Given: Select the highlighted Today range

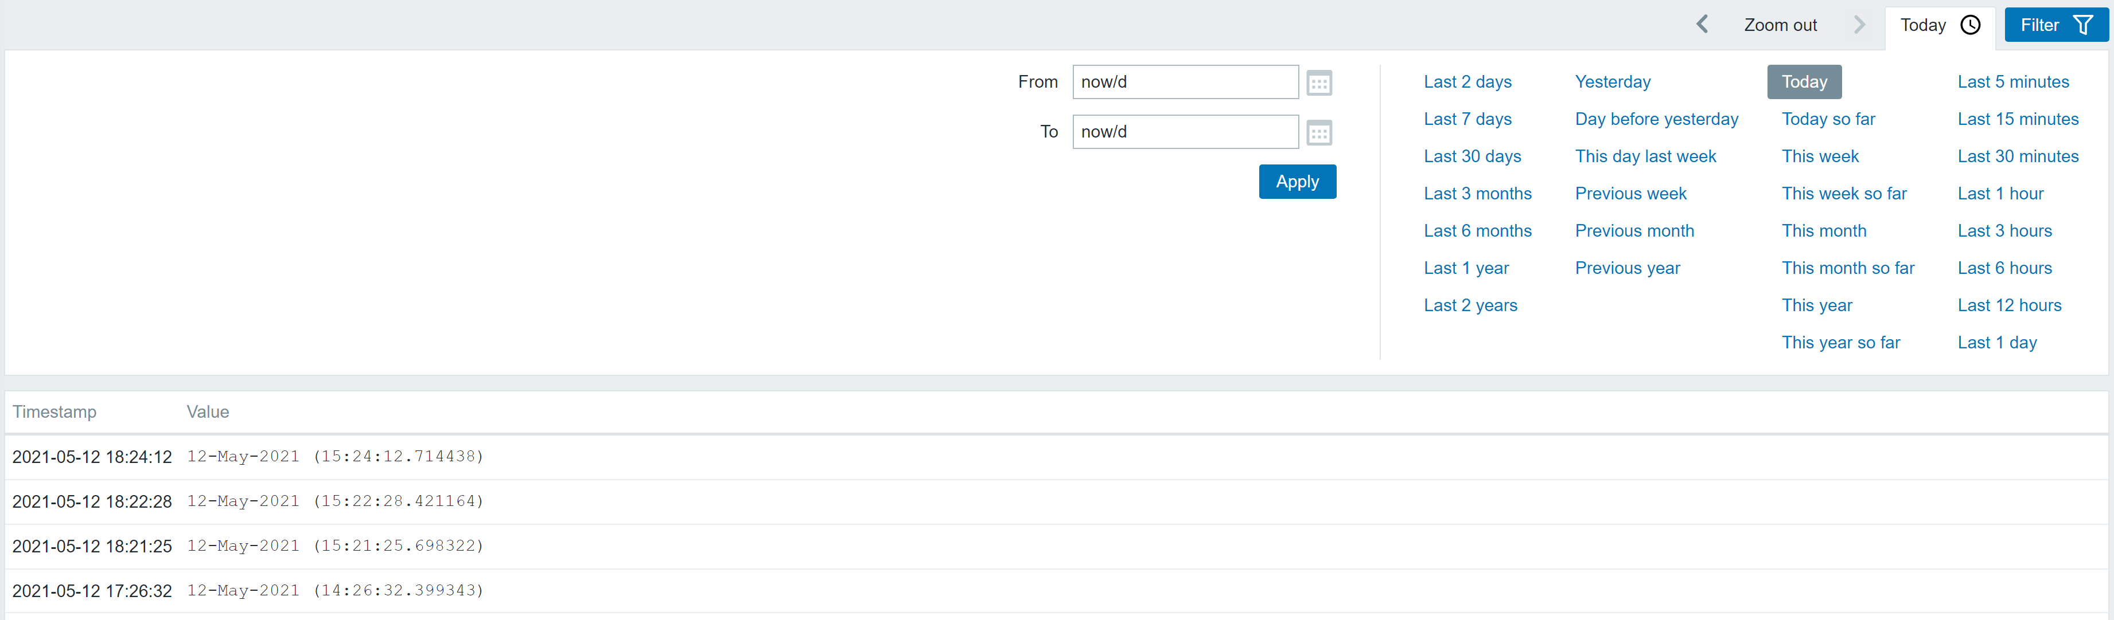Looking at the screenshot, I should click(x=1803, y=82).
